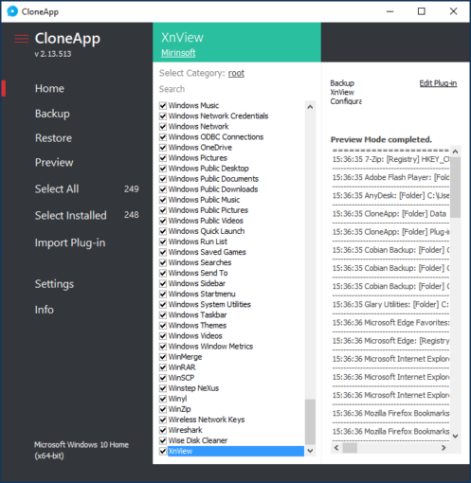Toggle the Windows Saved Games checkbox
Screen dimensions: 471x483
pyautogui.click(x=163, y=252)
